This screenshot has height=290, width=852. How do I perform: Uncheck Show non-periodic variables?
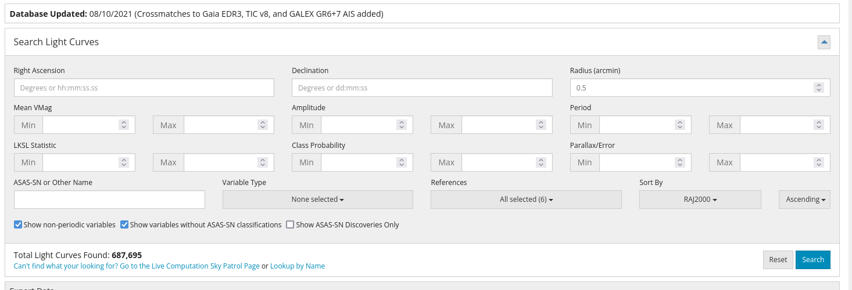[18, 224]
